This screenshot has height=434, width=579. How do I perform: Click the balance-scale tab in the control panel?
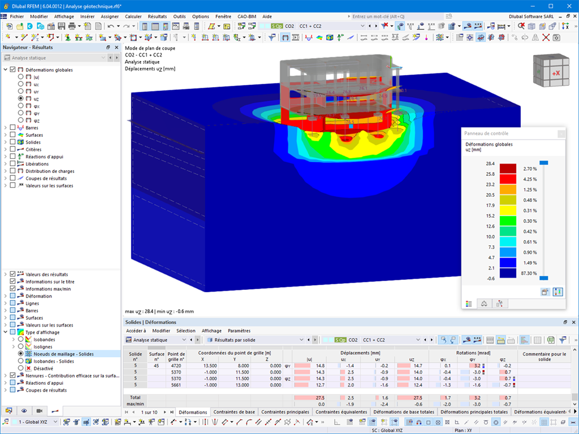click(x=484, y=303)
